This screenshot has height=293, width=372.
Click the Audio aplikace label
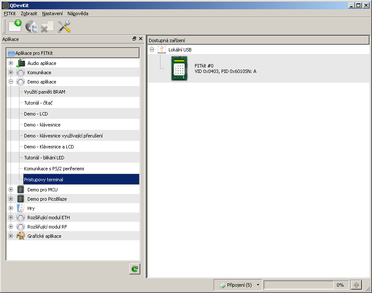pos(42,63)
